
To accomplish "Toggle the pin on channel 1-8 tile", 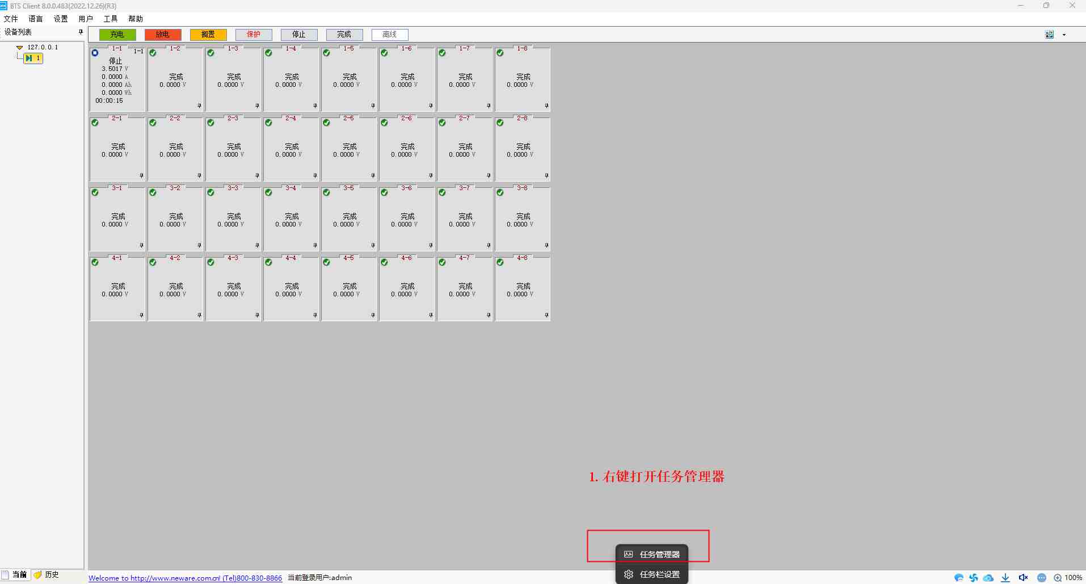I will pyautogui.click(x=546, y=106).
